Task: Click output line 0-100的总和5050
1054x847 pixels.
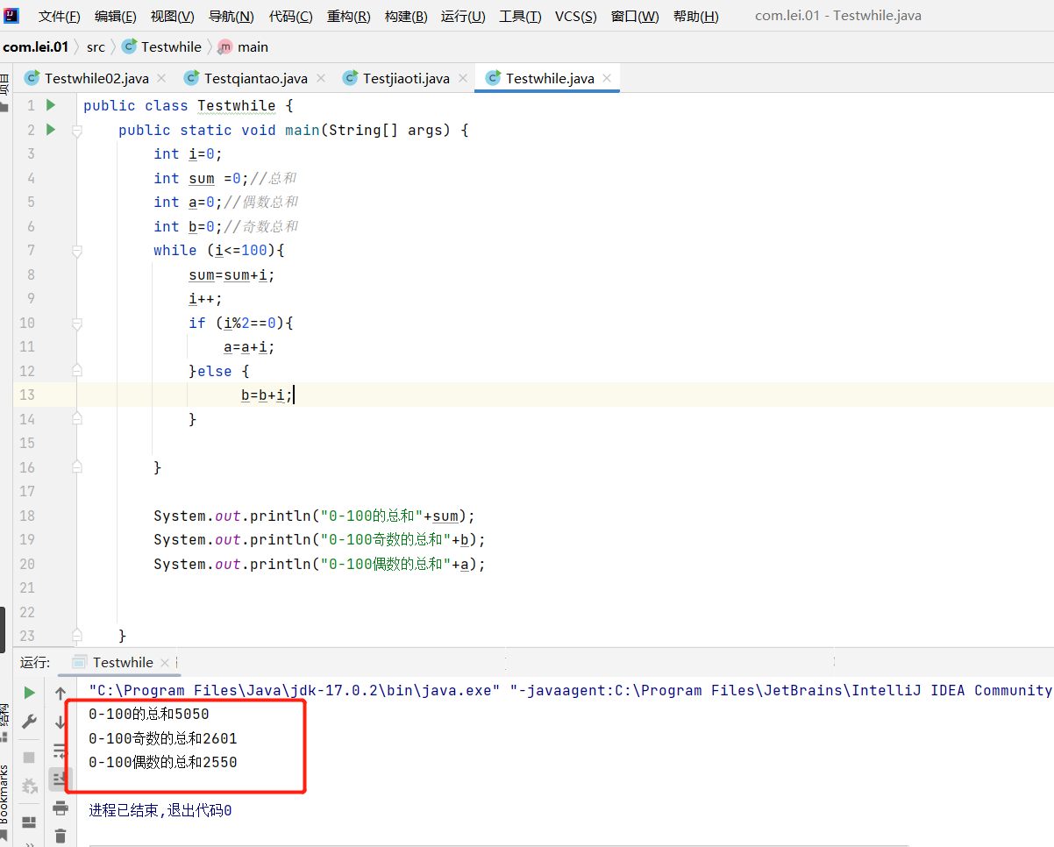Action: 149,715
